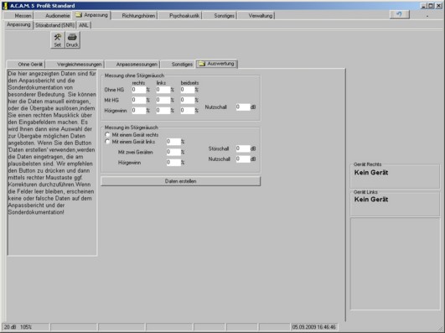Screen dimensions: 445x333
Task: Click the Druck printer icon
Action: click(x=72, y=39)
